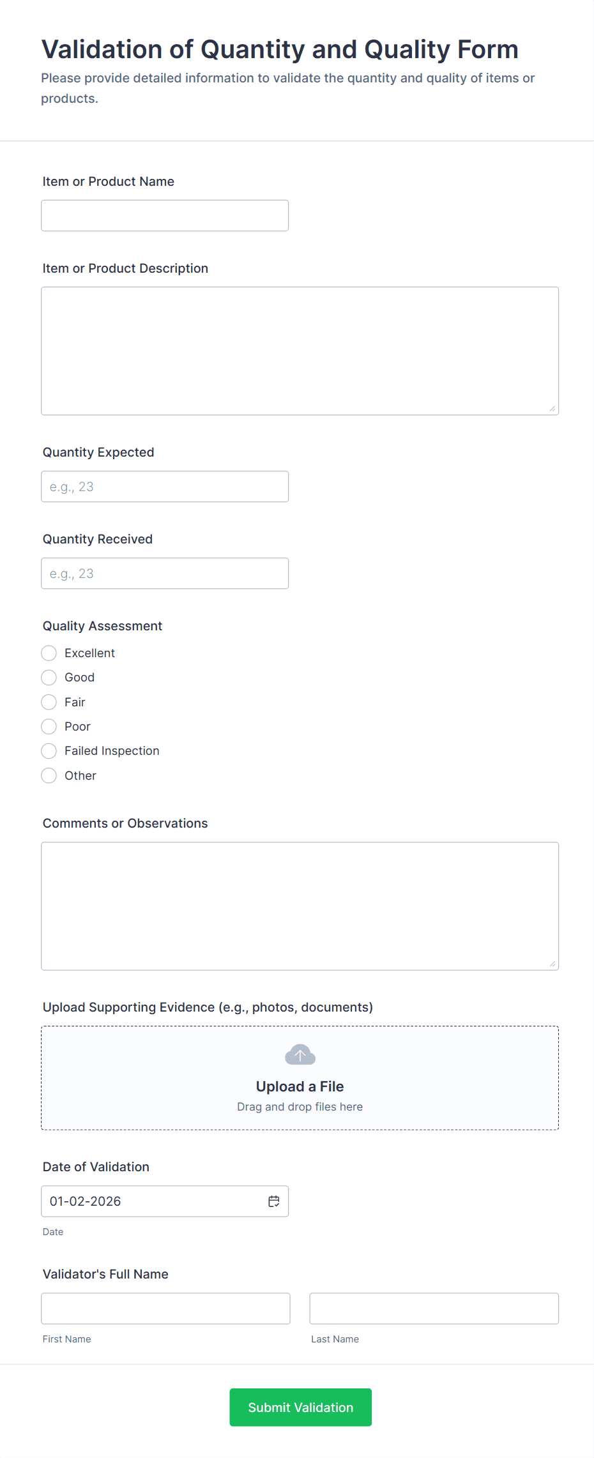Open the calendar date picker icon

click(x=274, y=1201)
